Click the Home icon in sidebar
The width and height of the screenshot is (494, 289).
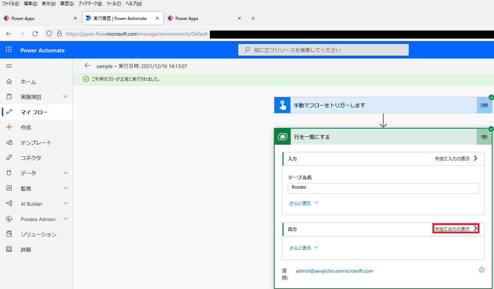[x=9, y=81]
